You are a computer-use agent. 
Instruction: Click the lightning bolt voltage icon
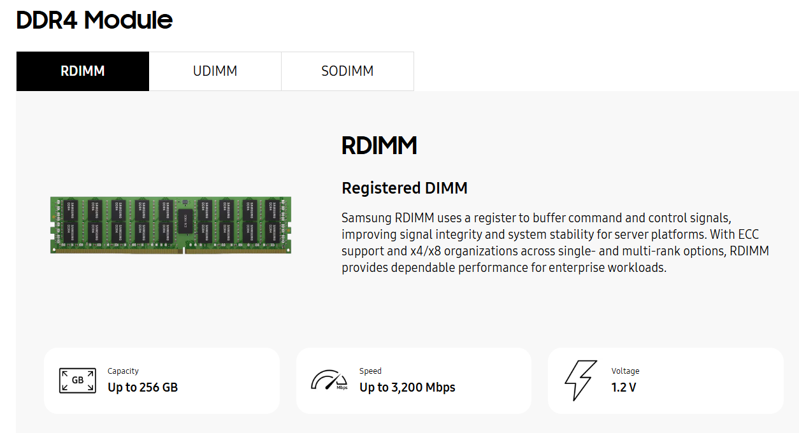point(581,380)
